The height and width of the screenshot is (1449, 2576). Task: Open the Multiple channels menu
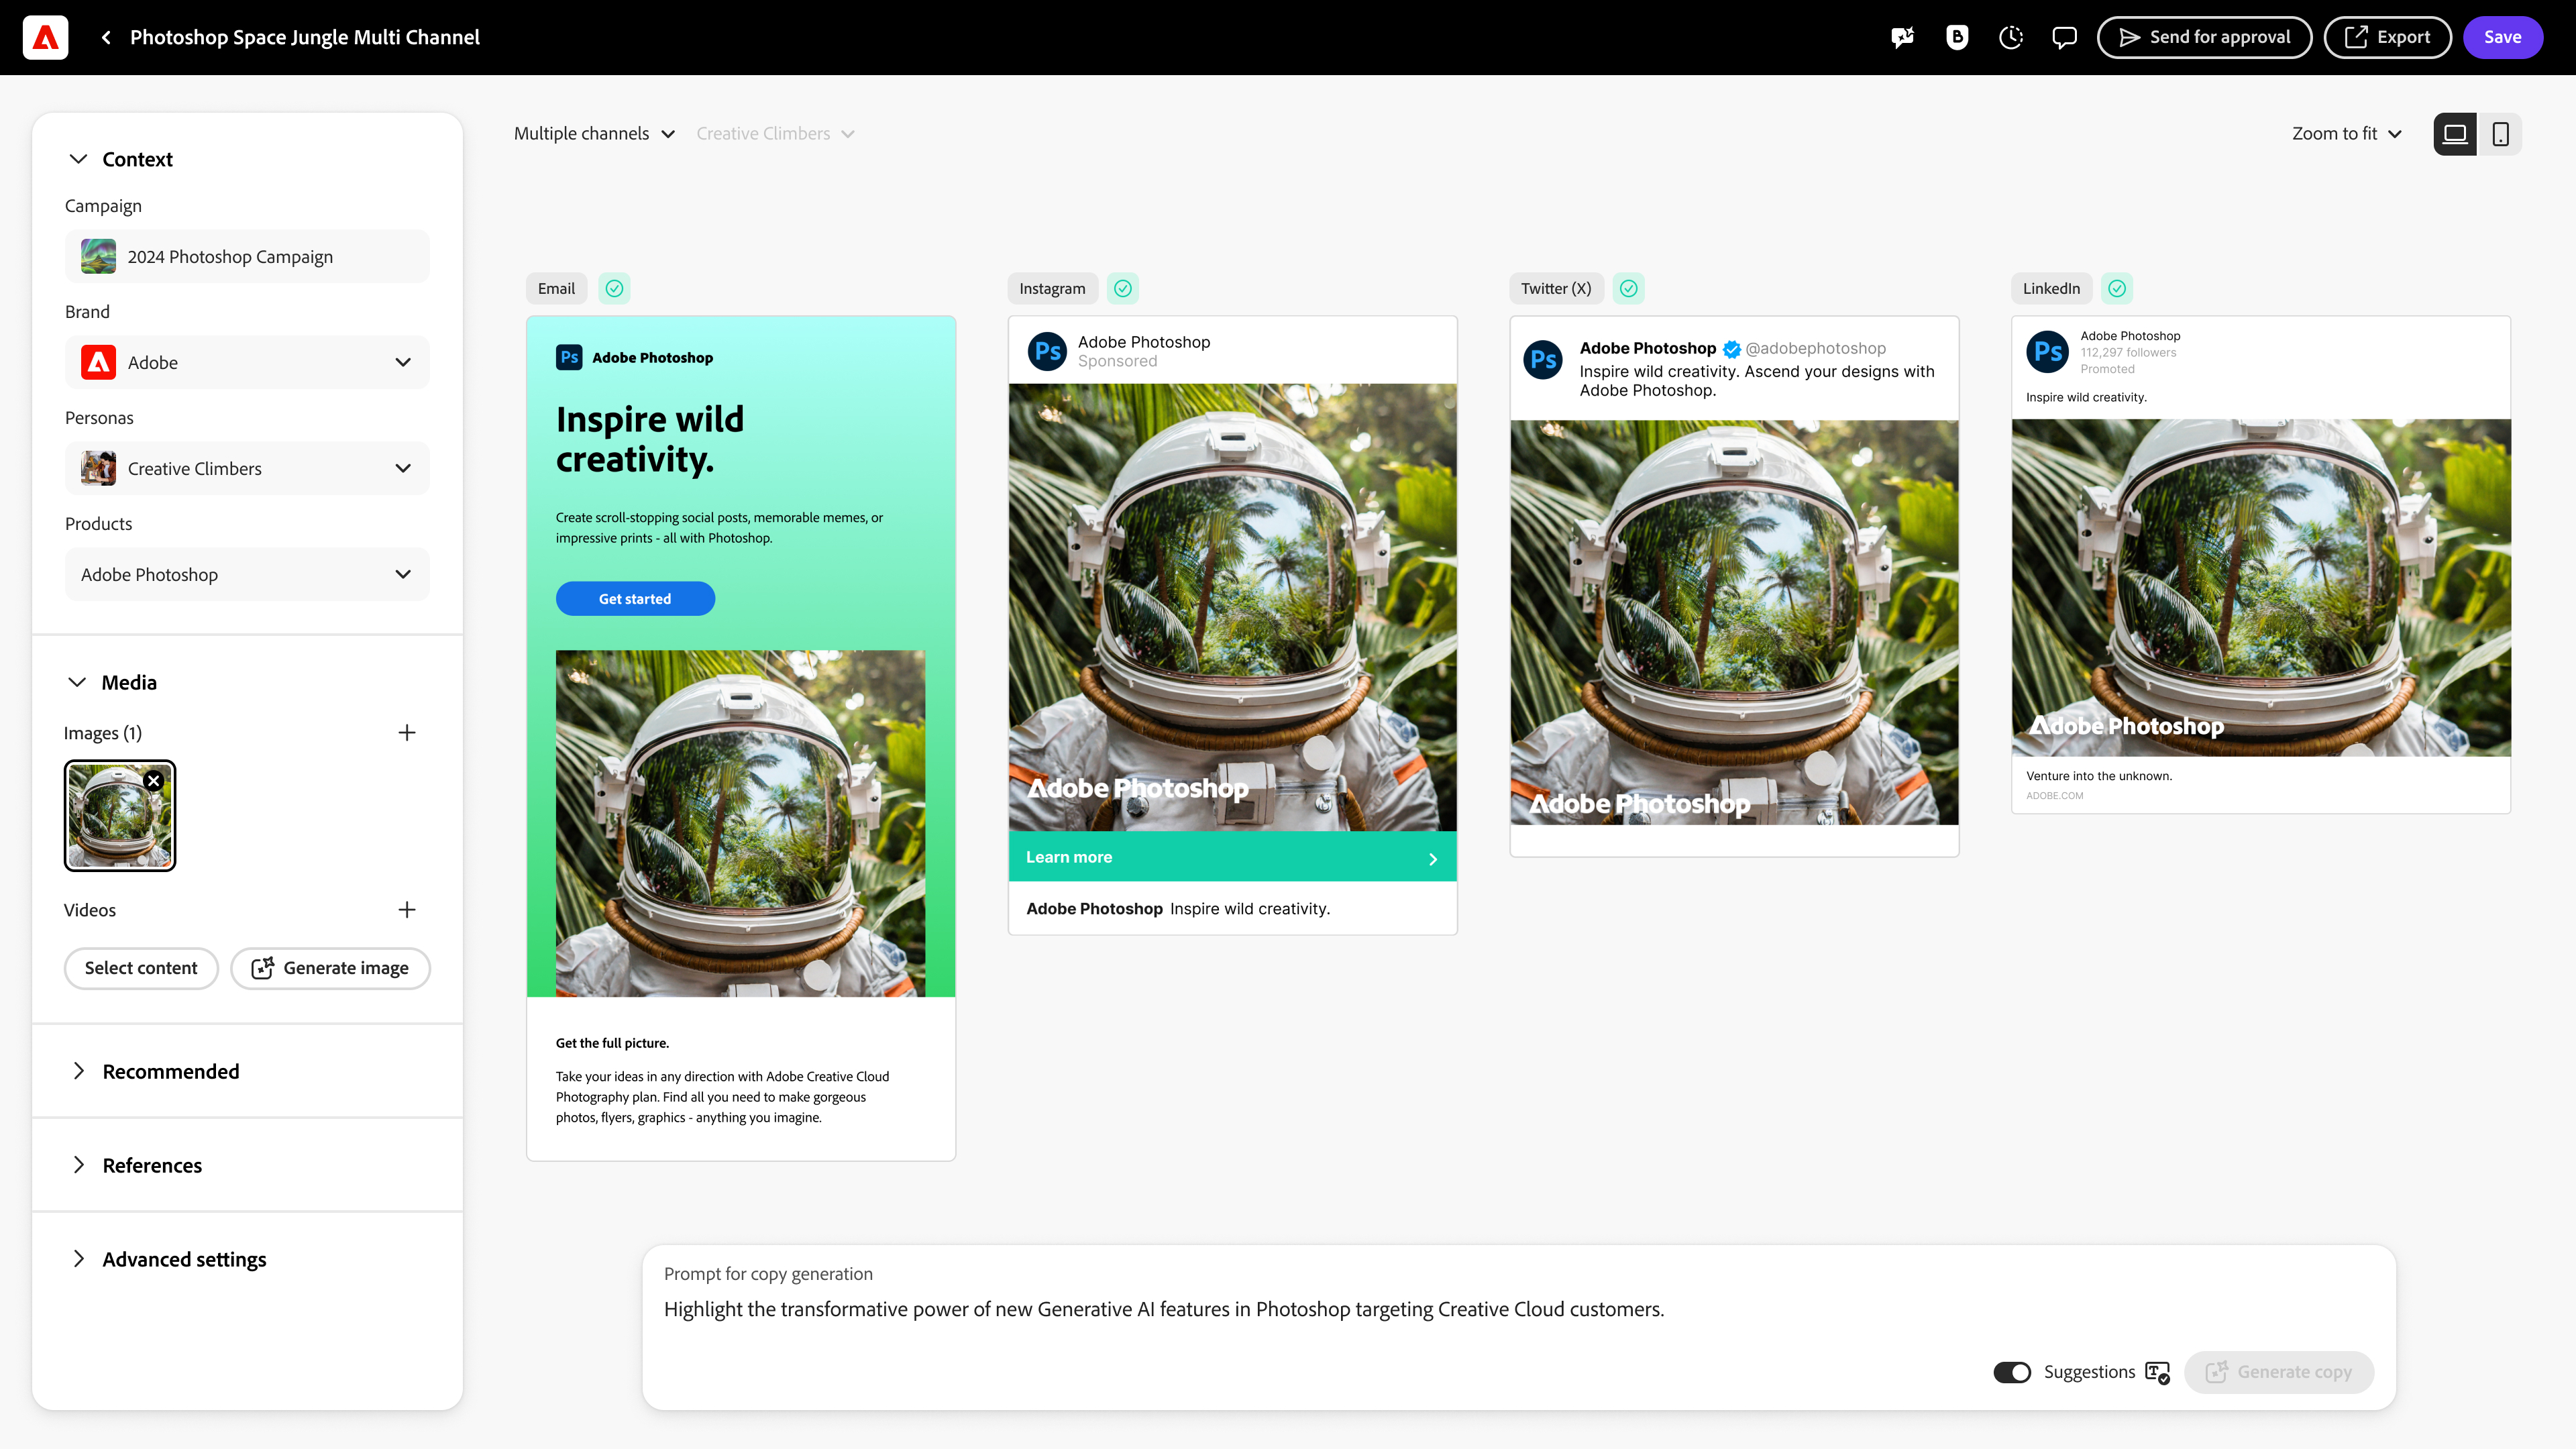(x=594, y=134)
